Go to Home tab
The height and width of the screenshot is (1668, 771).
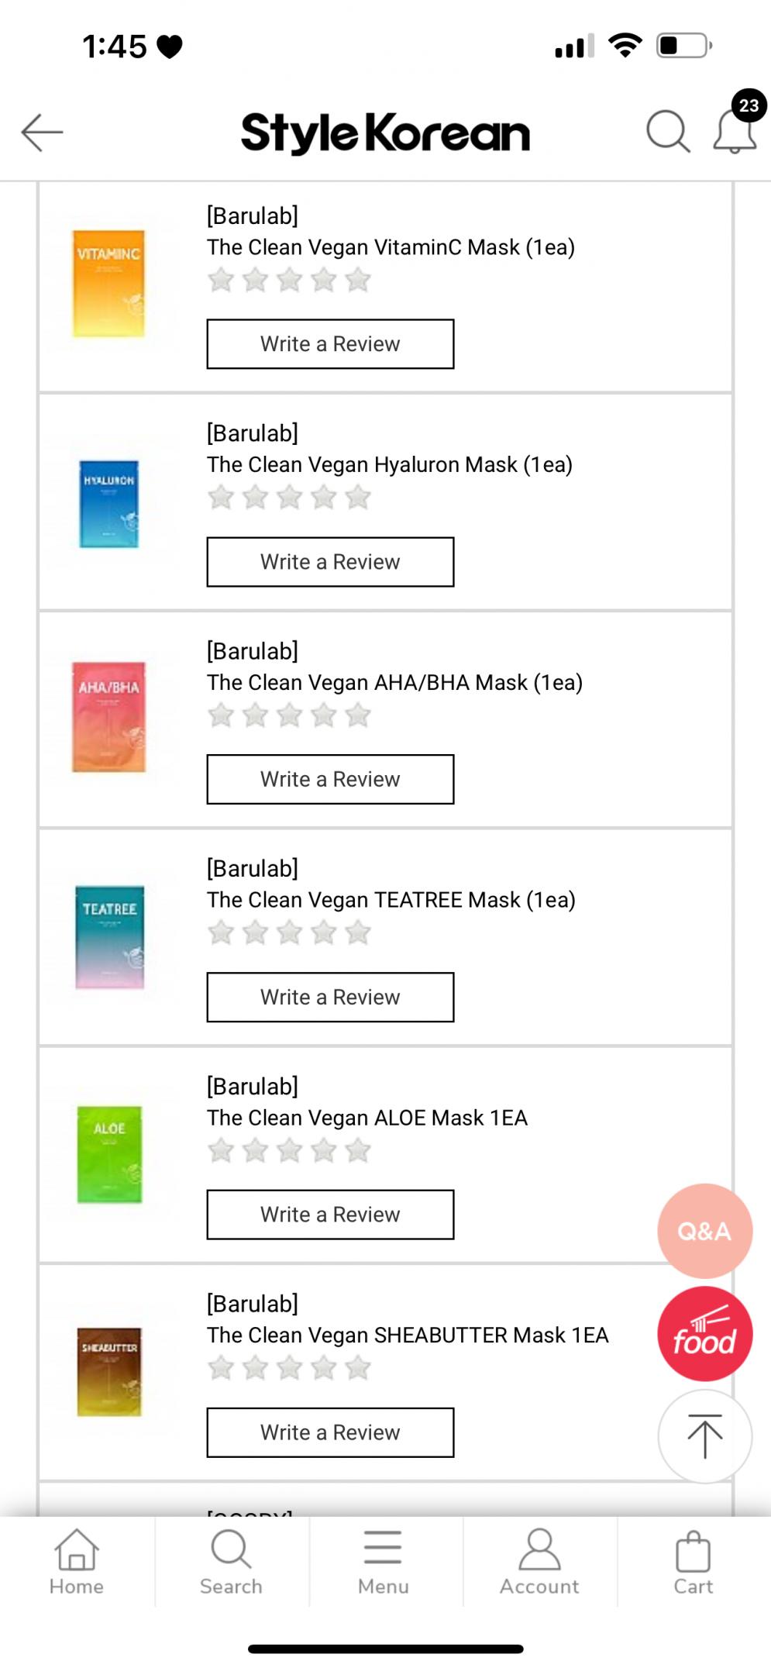coord(77,1562)
